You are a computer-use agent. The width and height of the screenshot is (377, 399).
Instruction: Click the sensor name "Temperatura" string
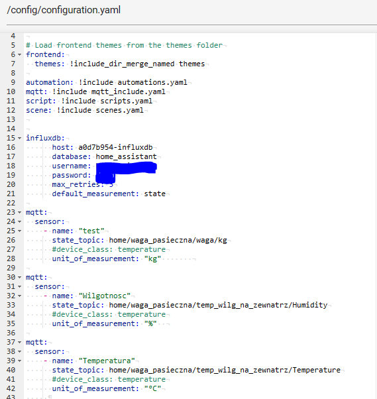click(x=107, y=361)
